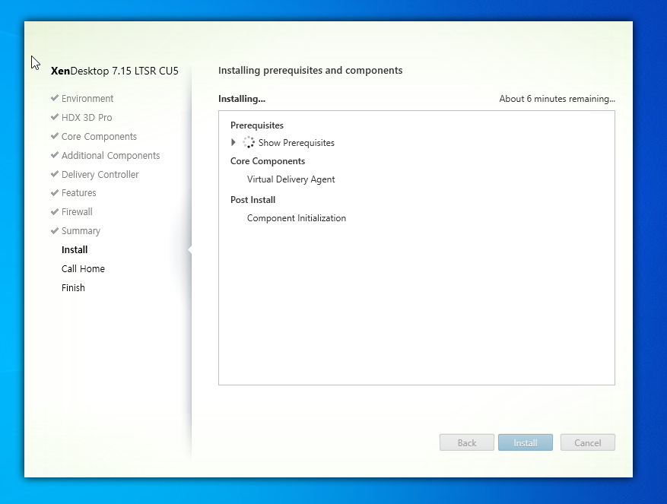This screenshot has width=667, height=504.
Task: Click the Post Install heading
Action: (253, 200)
